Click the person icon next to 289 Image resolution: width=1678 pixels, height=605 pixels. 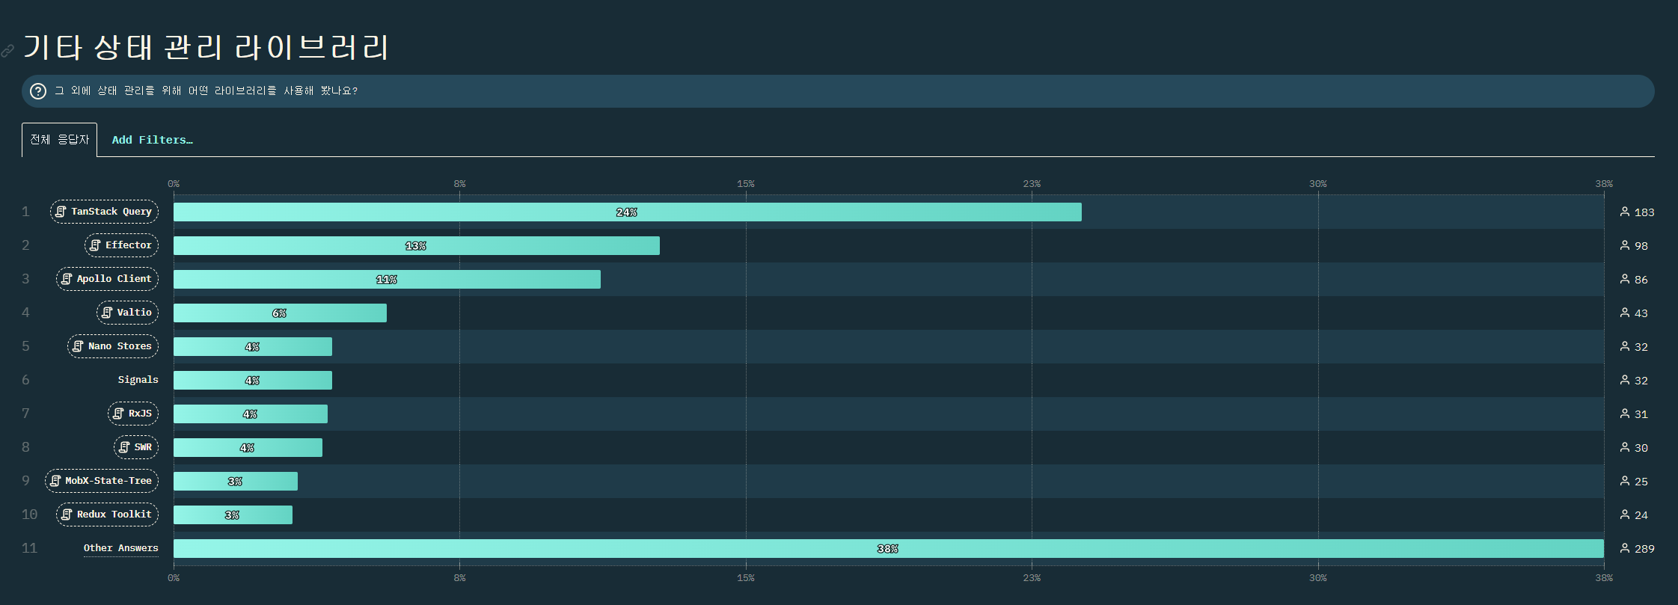point(1624,548)
